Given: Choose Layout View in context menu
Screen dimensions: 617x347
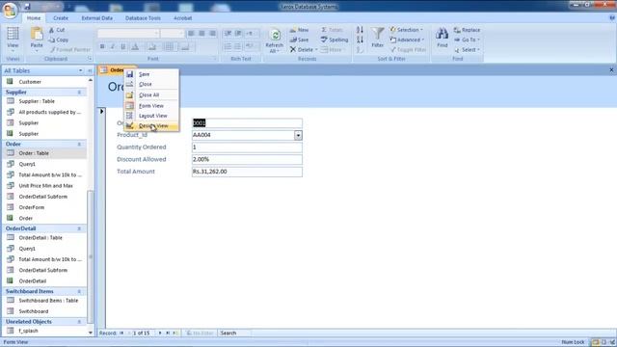Looking at the screenshot, I should pos(151,116).
